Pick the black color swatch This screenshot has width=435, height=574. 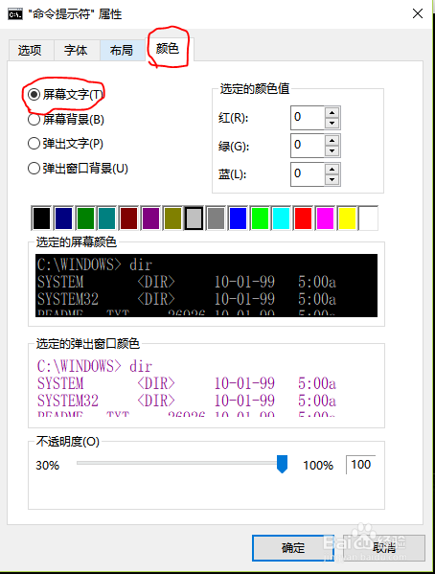(41, 218)
